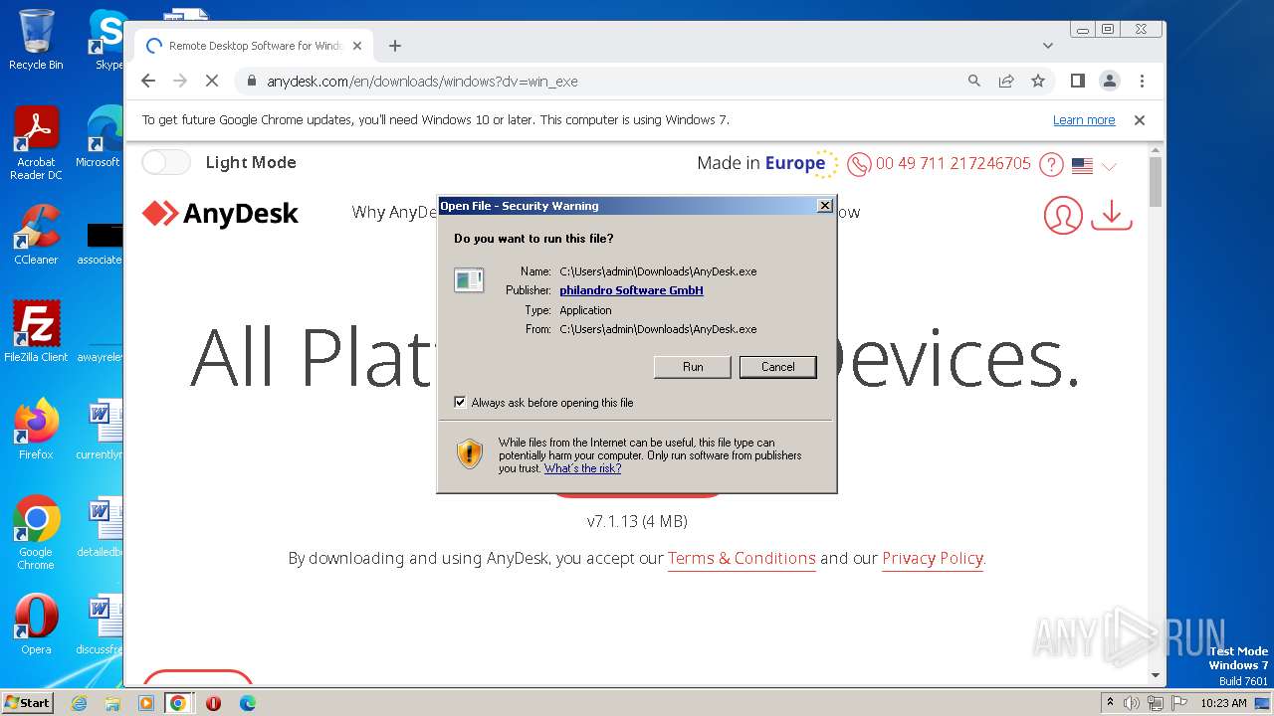
Task: Close the Remote Desktop Software tab
Action: click(357, 46)
